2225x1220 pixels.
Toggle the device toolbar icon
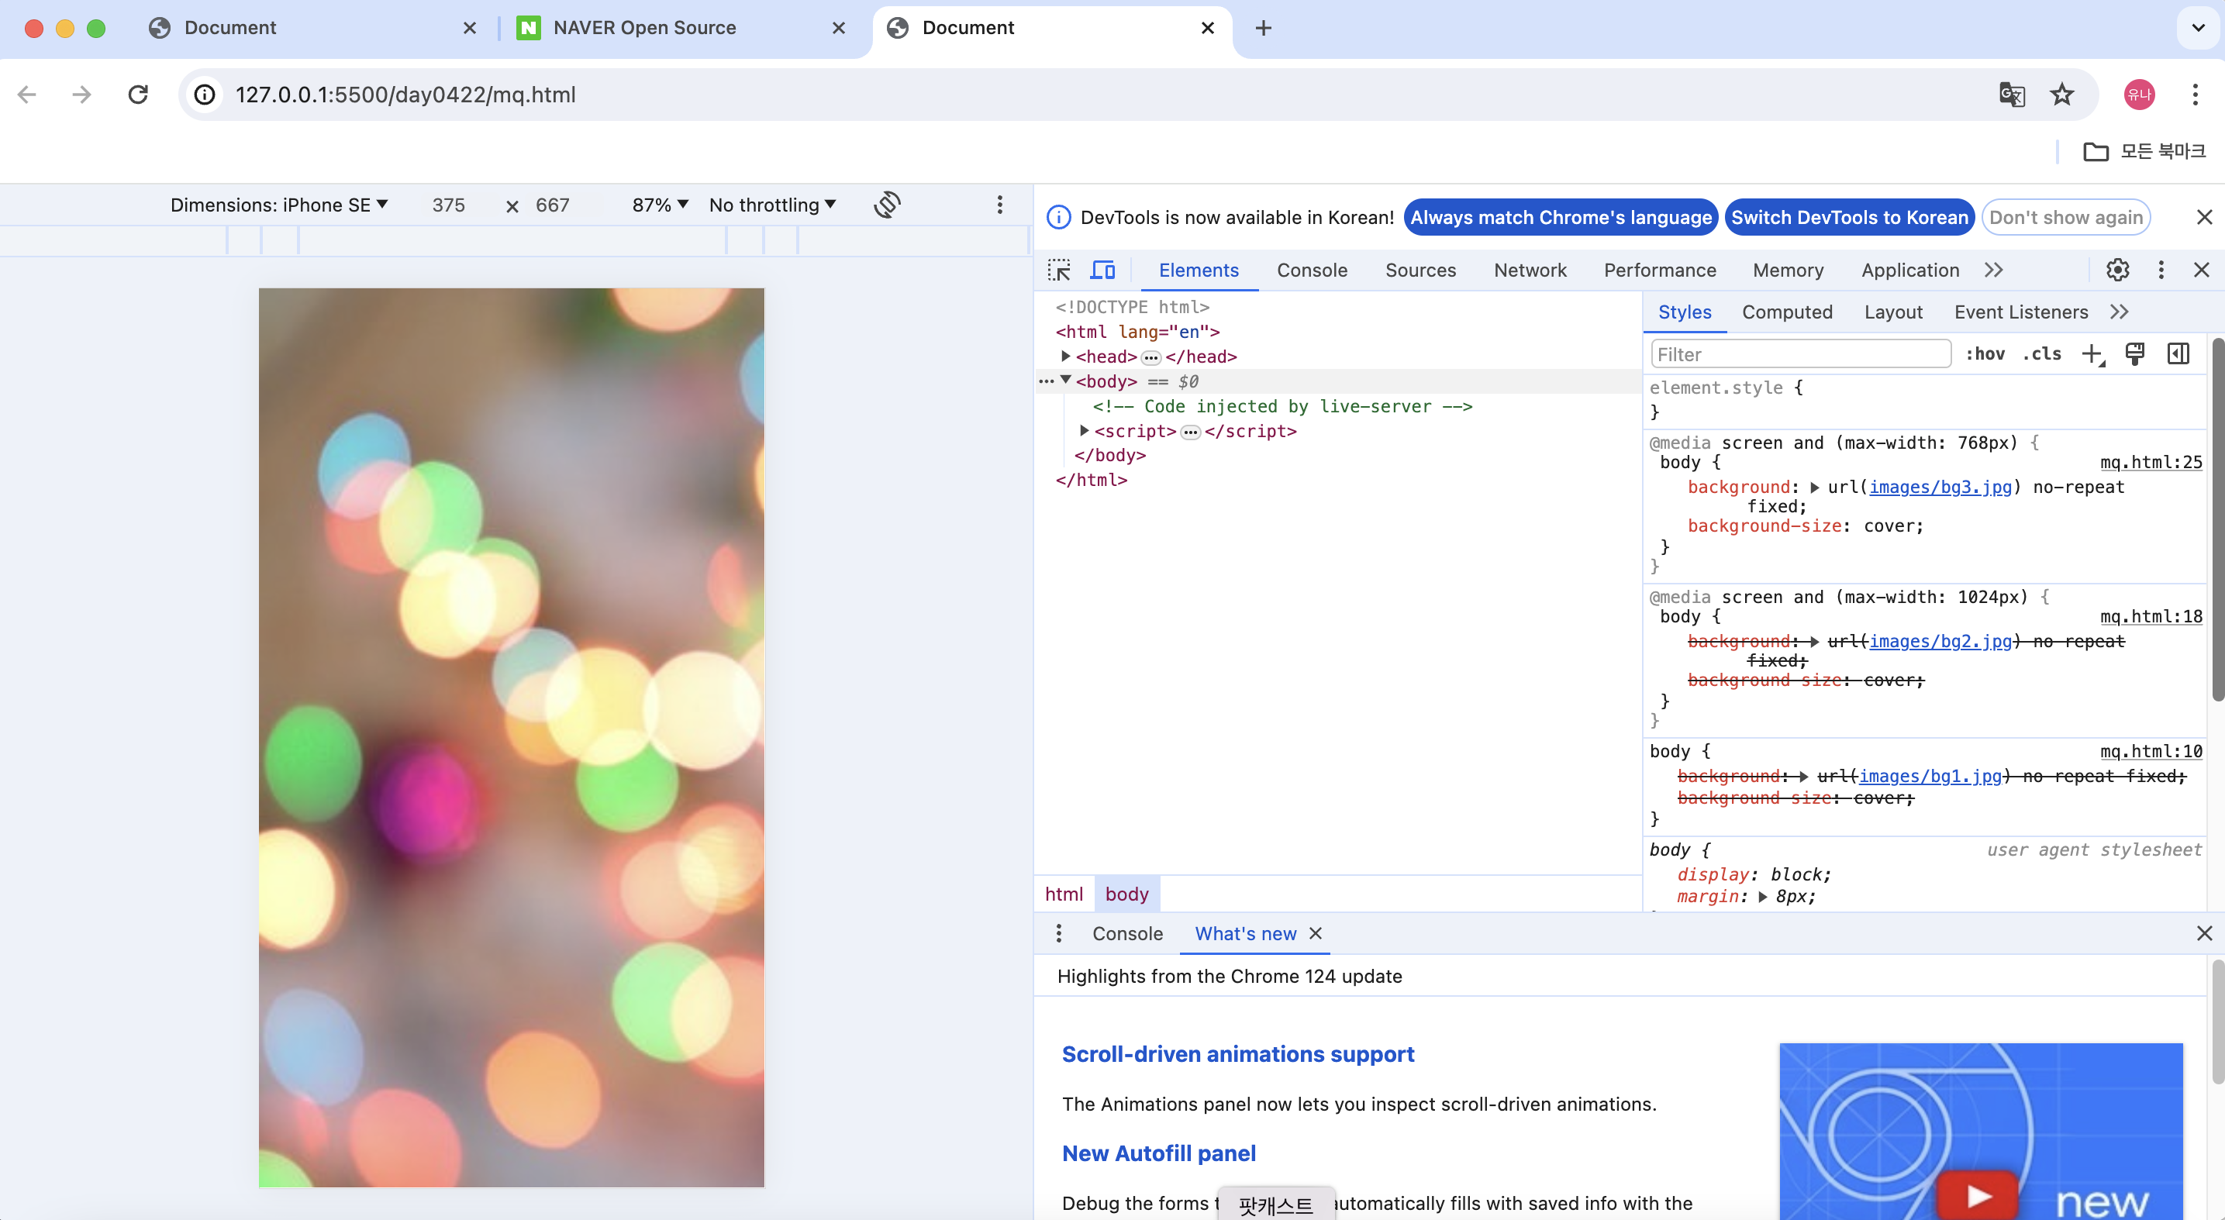(x=1102, y=271)
